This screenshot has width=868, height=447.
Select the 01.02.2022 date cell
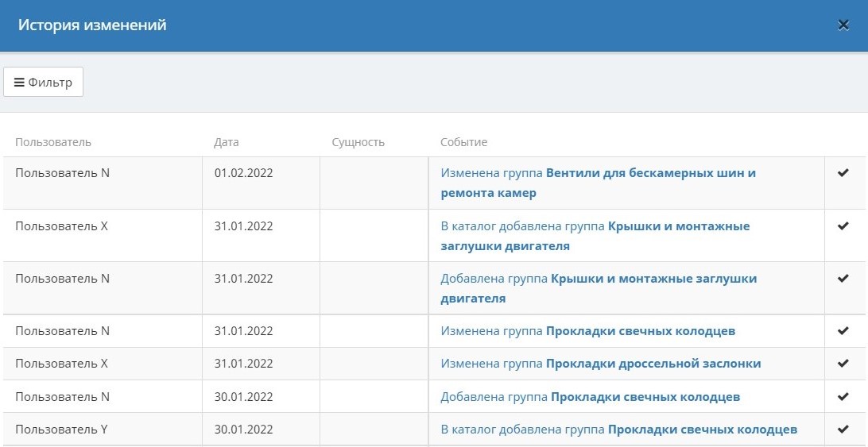(x=243, y=173)
